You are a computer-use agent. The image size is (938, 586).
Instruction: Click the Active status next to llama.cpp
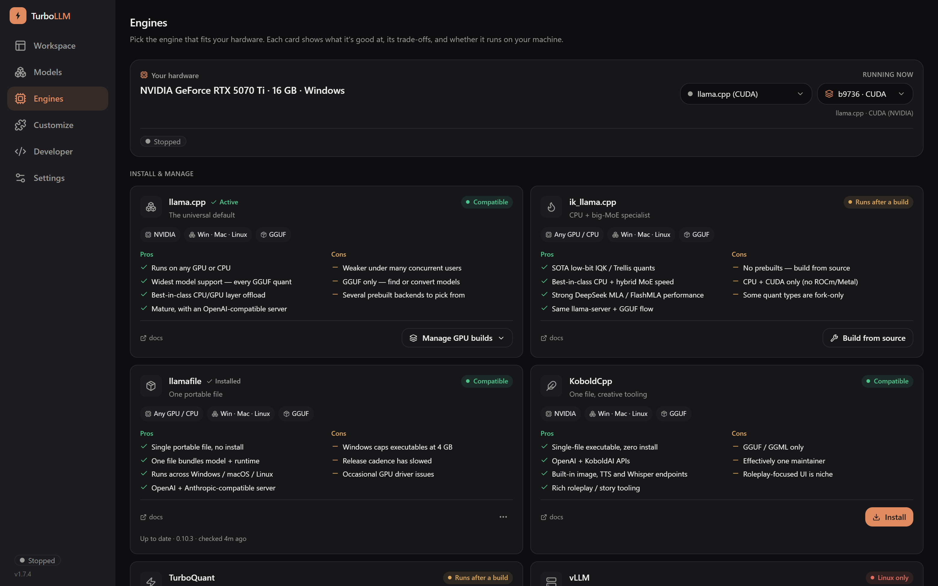pyautogui.click(x=224, y=202)
